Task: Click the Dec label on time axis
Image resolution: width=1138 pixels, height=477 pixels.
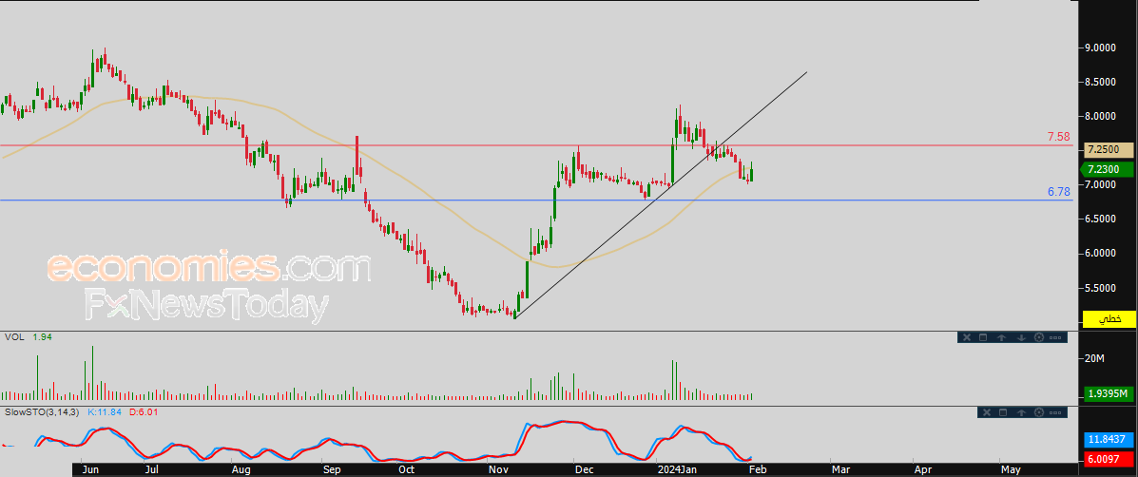Action: point(584,469)
